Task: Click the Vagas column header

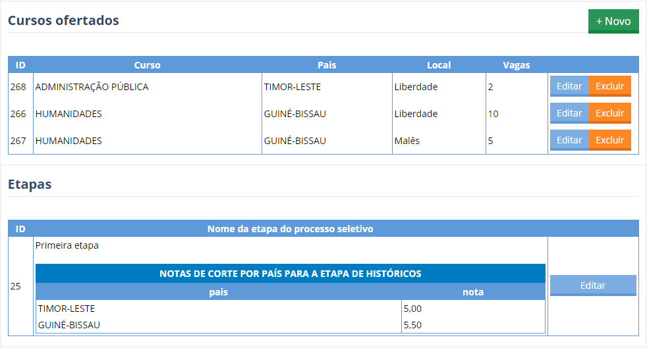Action: [516, 65]
